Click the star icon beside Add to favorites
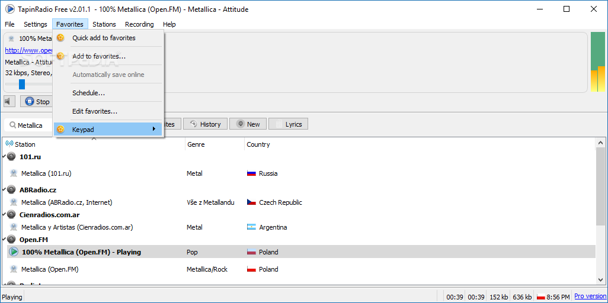The image size is (608, 303). [x=60, y=56]
